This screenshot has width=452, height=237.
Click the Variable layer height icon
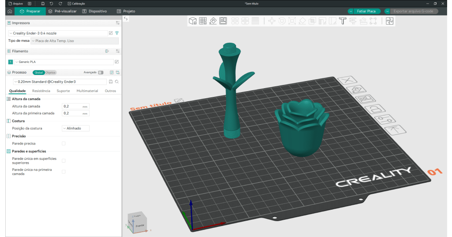(x=255, y=21)
